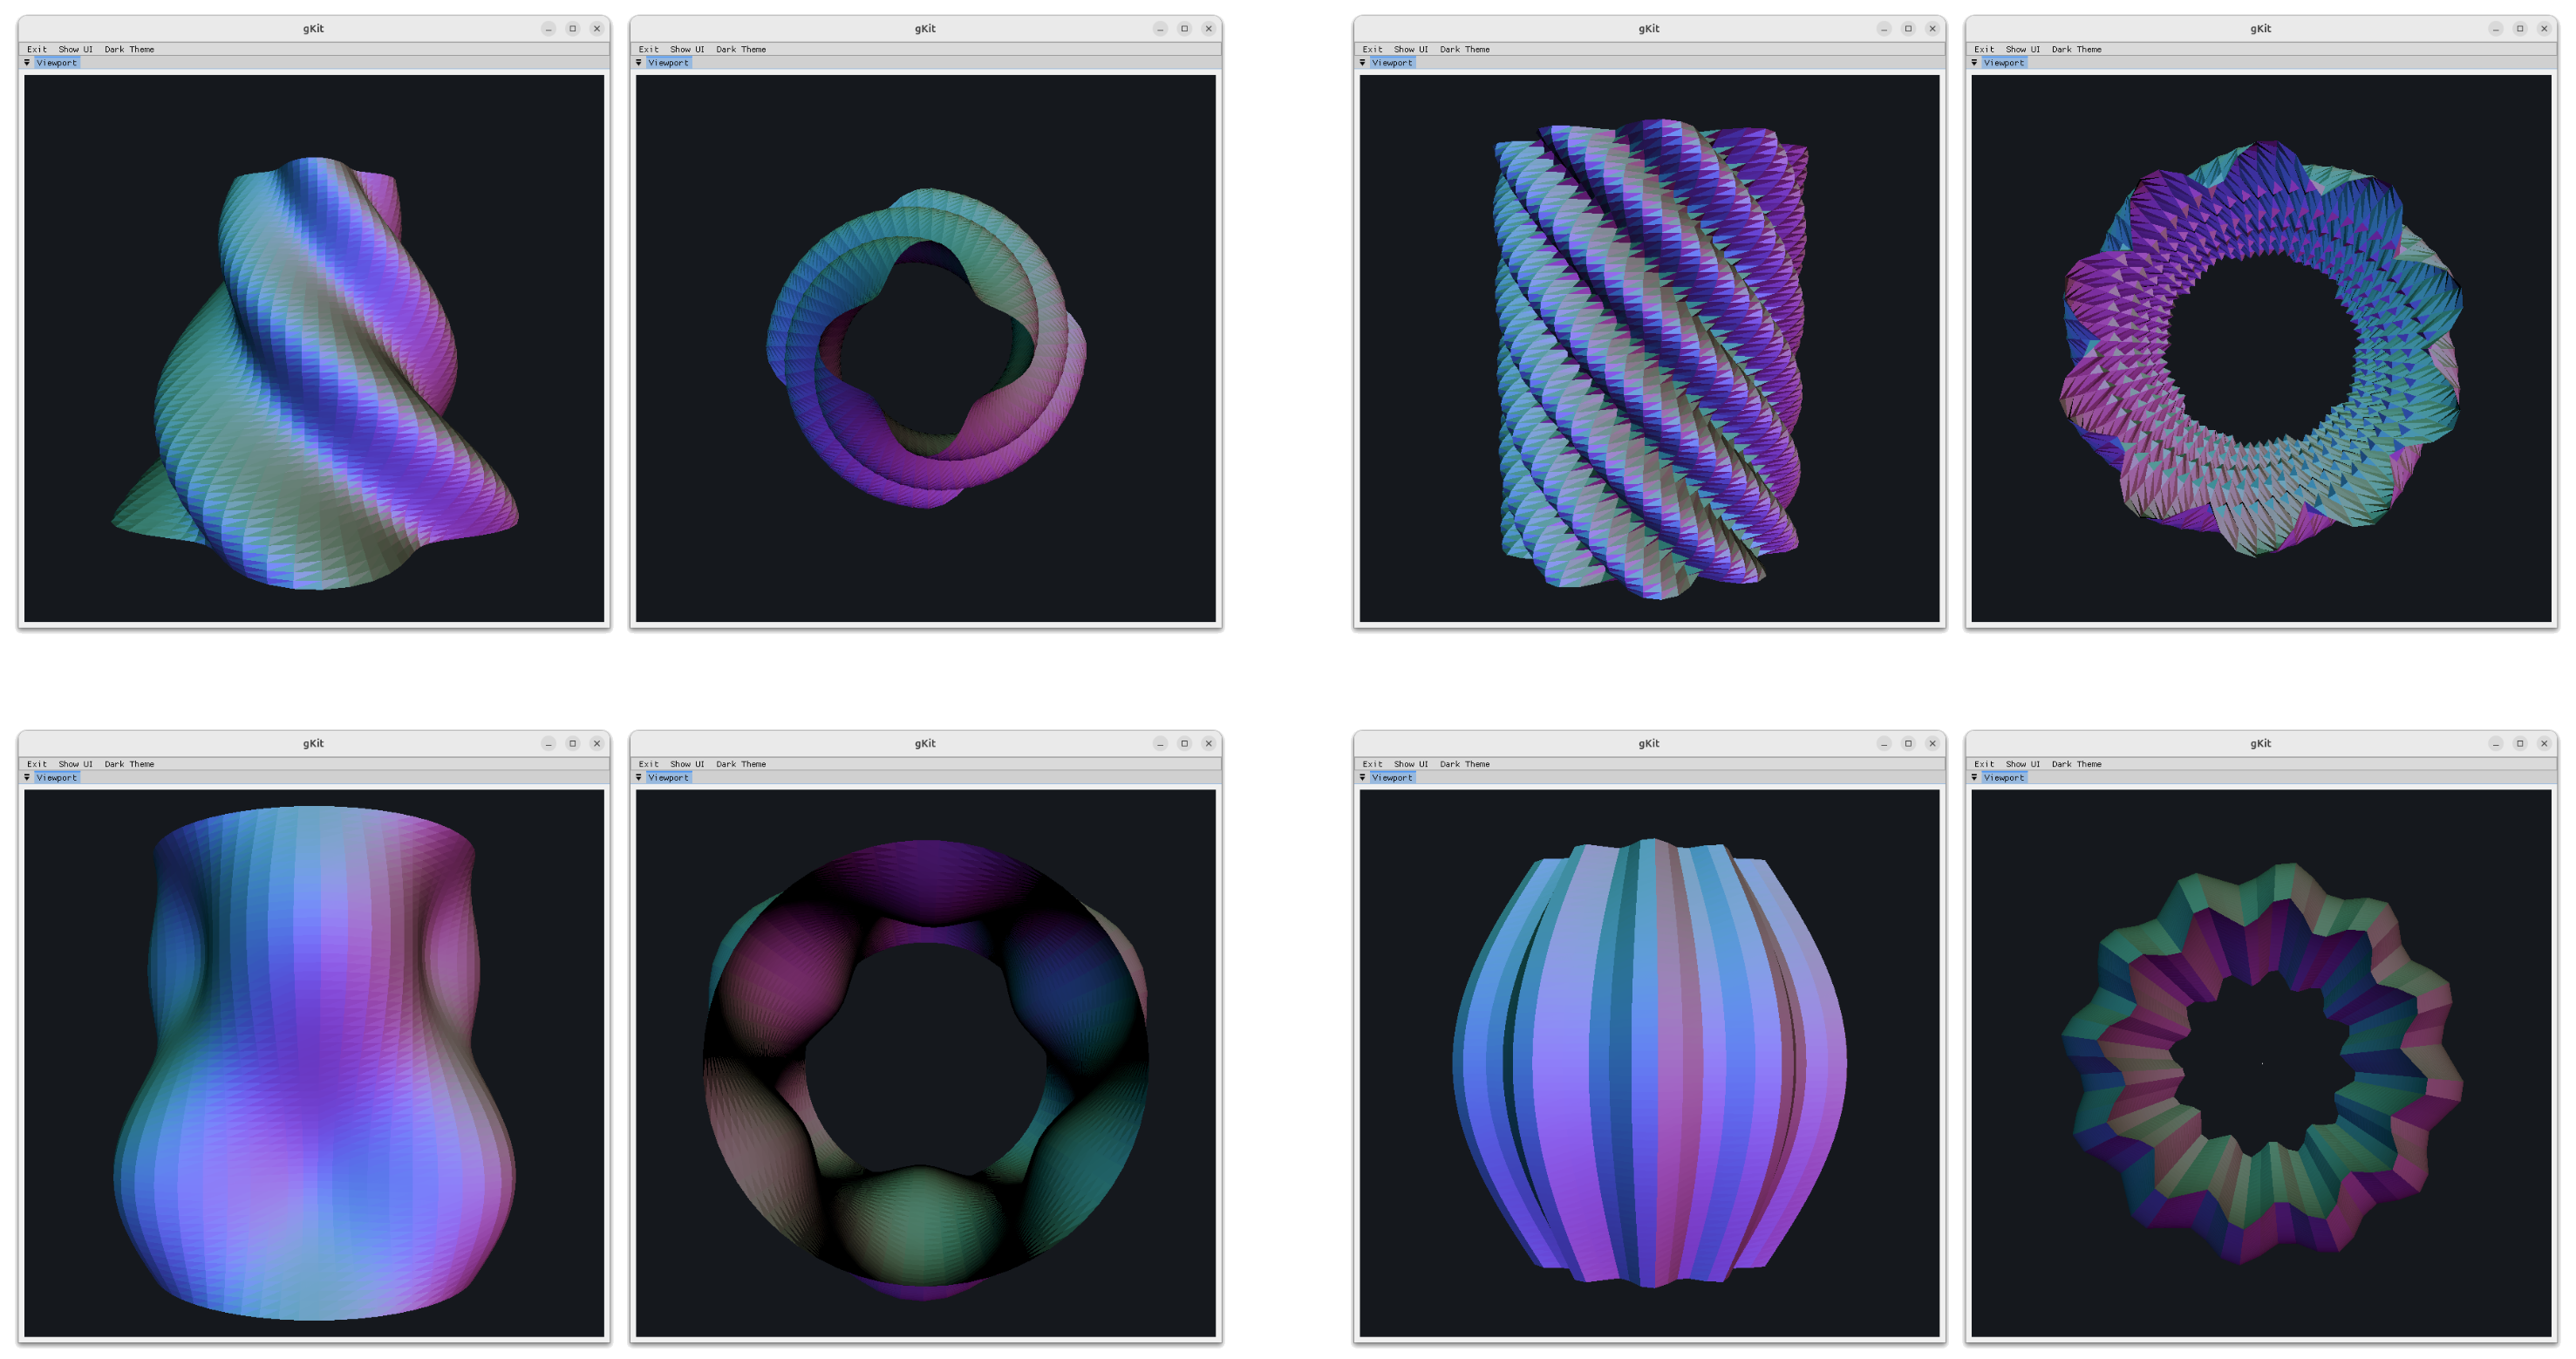Close the spiky purple-teal ring gKit window
Image resolution: width=2576 pixels, height=1359 pixels.
point(2545,29)
